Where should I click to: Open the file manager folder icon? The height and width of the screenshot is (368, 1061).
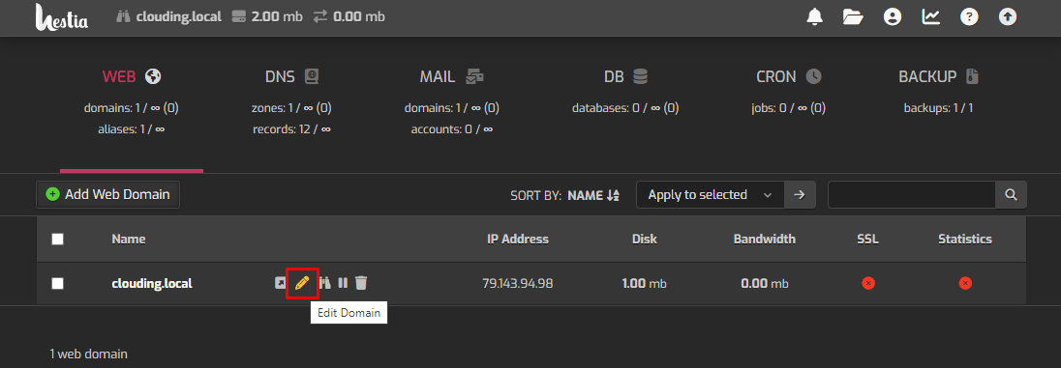[853, 17]
